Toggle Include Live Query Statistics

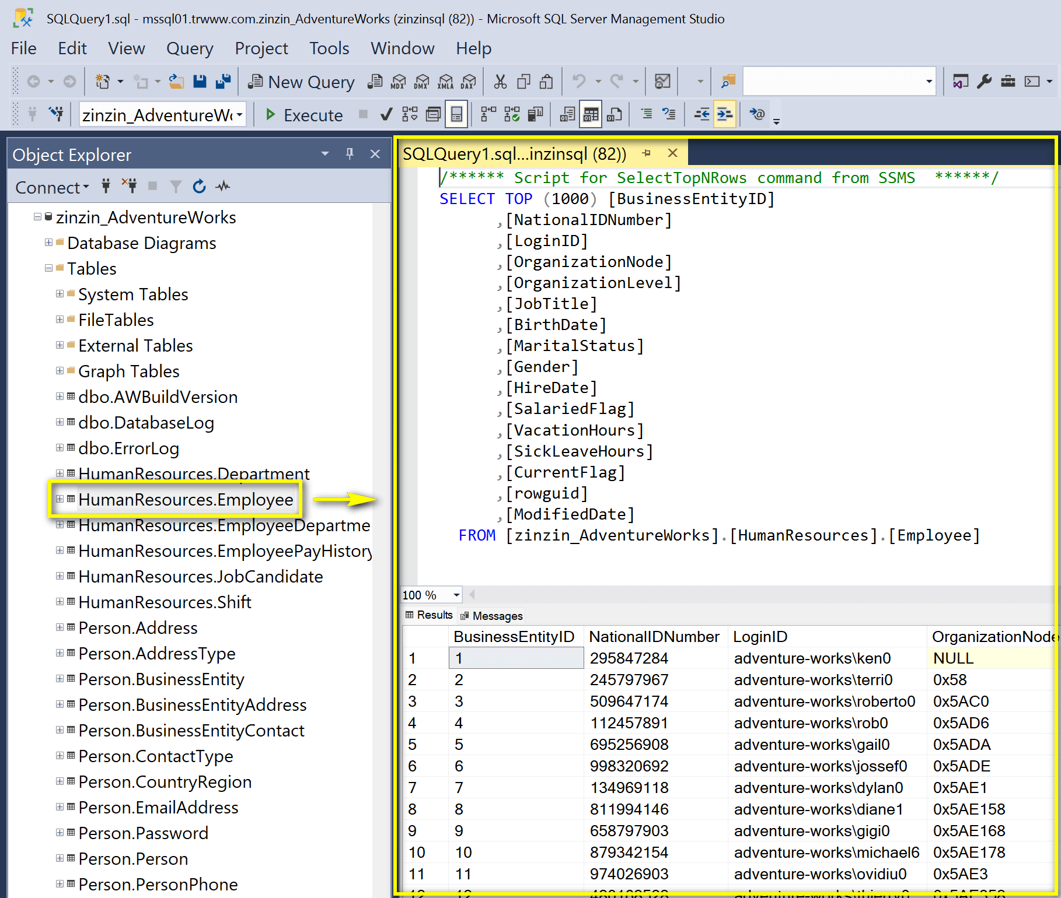click(x=512, y=114)
